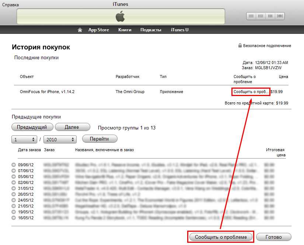
Task: Switch to album list view icon
Action: tap(261, 16)
